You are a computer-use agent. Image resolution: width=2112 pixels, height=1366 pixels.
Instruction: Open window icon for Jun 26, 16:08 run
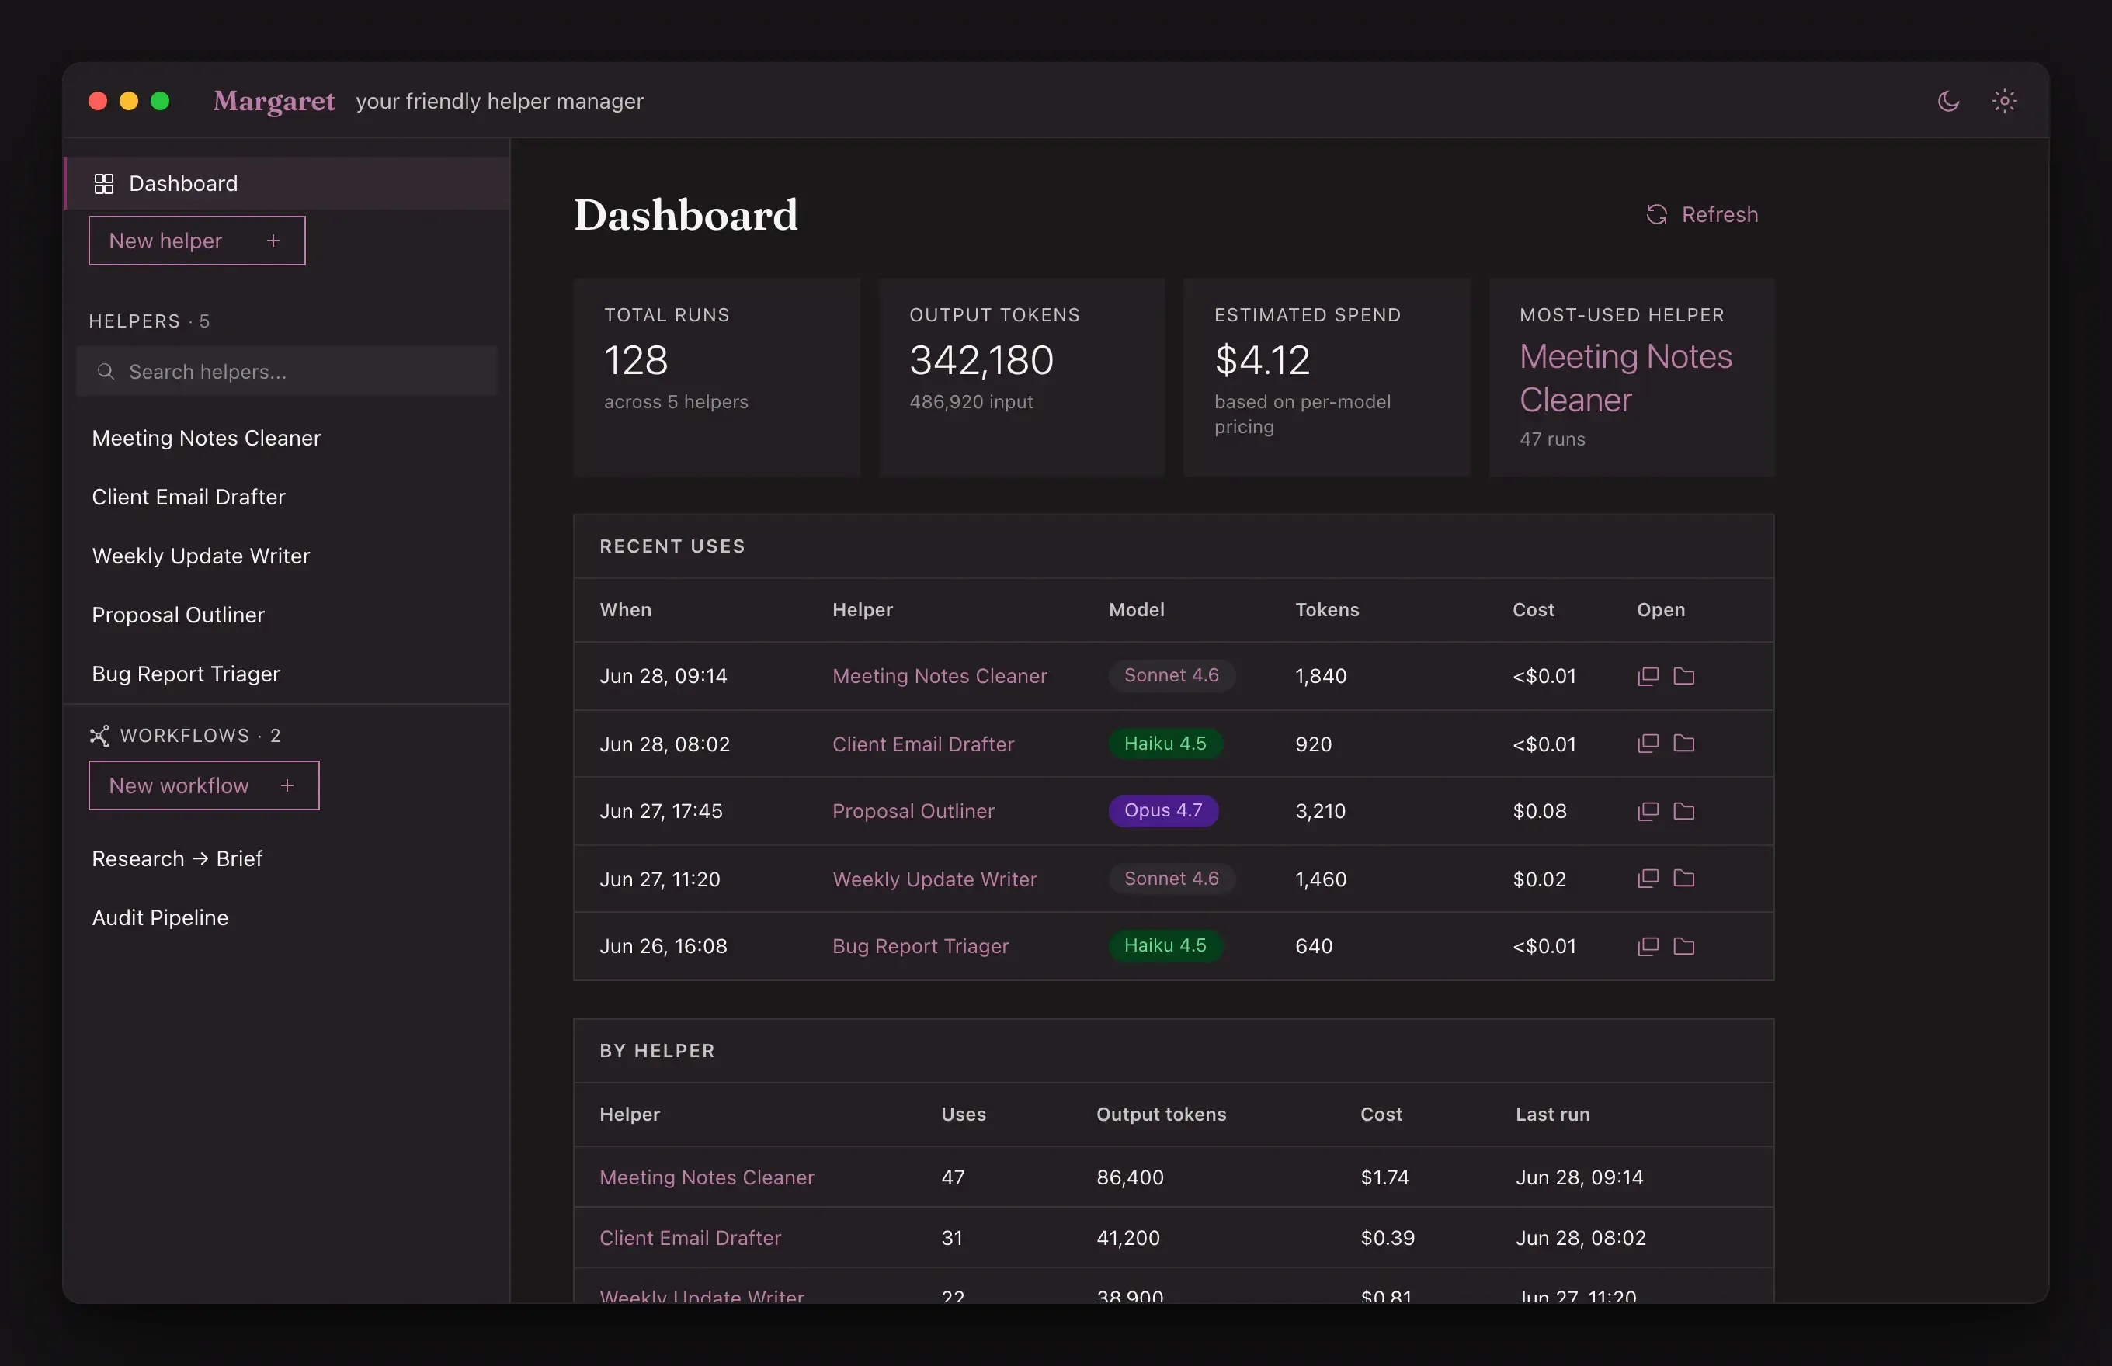(1647, 945)
